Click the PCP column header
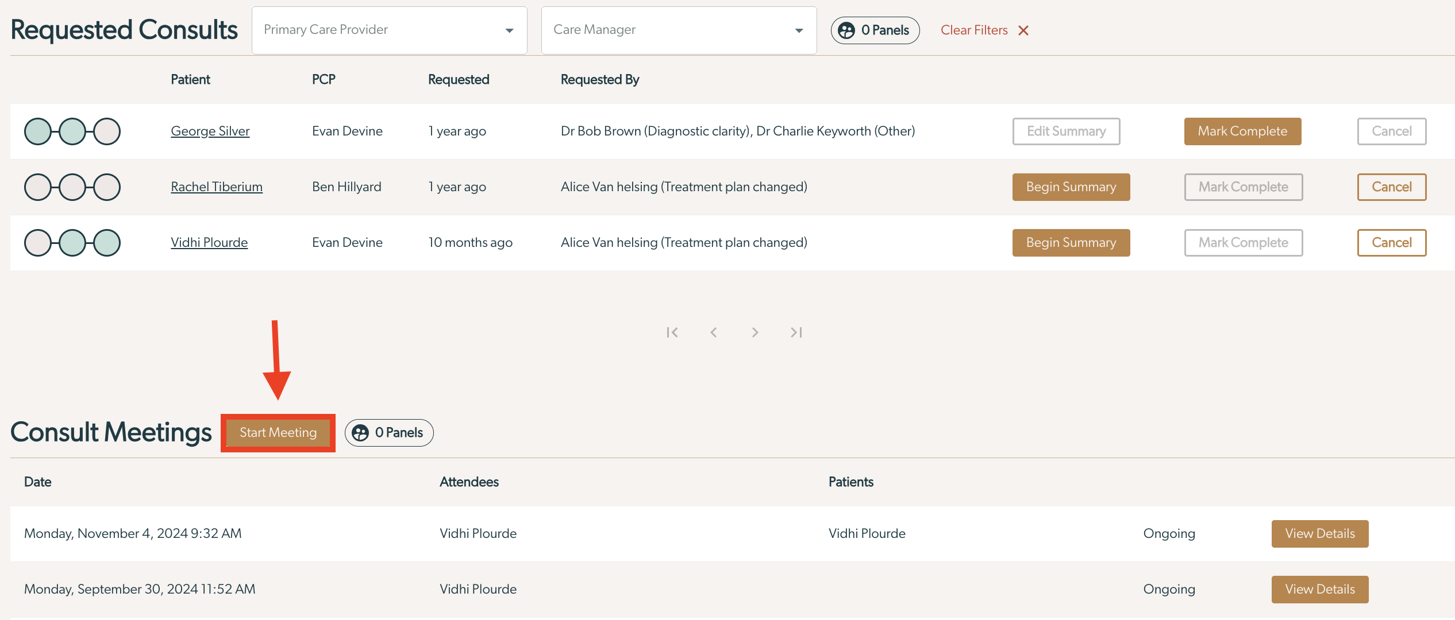1455x620 pixels. pyautogui.click(x=324, y=80)
